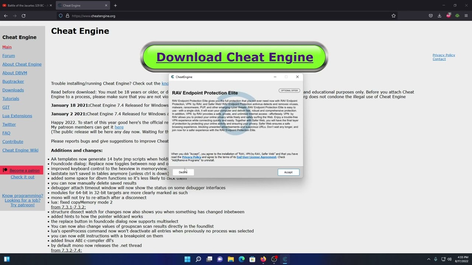This screenshot has height=265, width=472.
Task: Open the About DBVM link
Action: [x=15, y=73]
